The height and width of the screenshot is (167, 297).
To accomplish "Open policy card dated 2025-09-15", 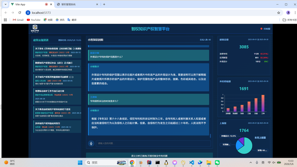I will (x=57, y=52).
